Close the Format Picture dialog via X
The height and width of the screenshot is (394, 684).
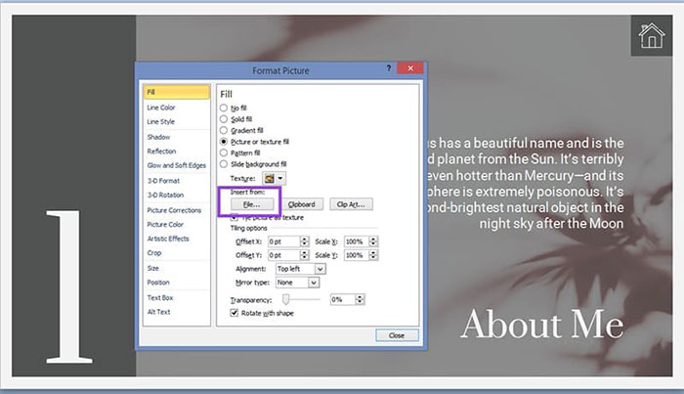coord(411,69)
